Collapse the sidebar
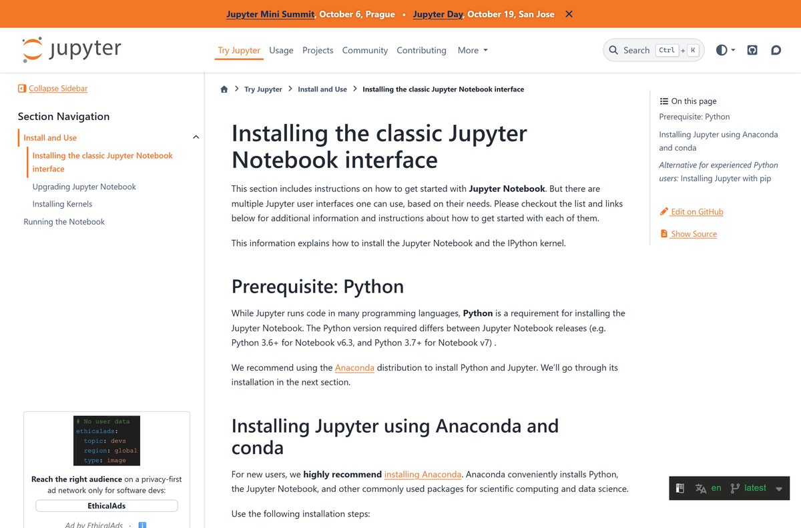 click(52, 88)
